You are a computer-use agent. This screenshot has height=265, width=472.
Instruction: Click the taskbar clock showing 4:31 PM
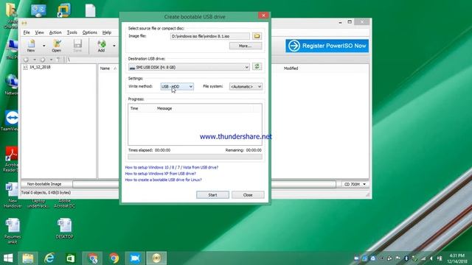pos(457,258)
